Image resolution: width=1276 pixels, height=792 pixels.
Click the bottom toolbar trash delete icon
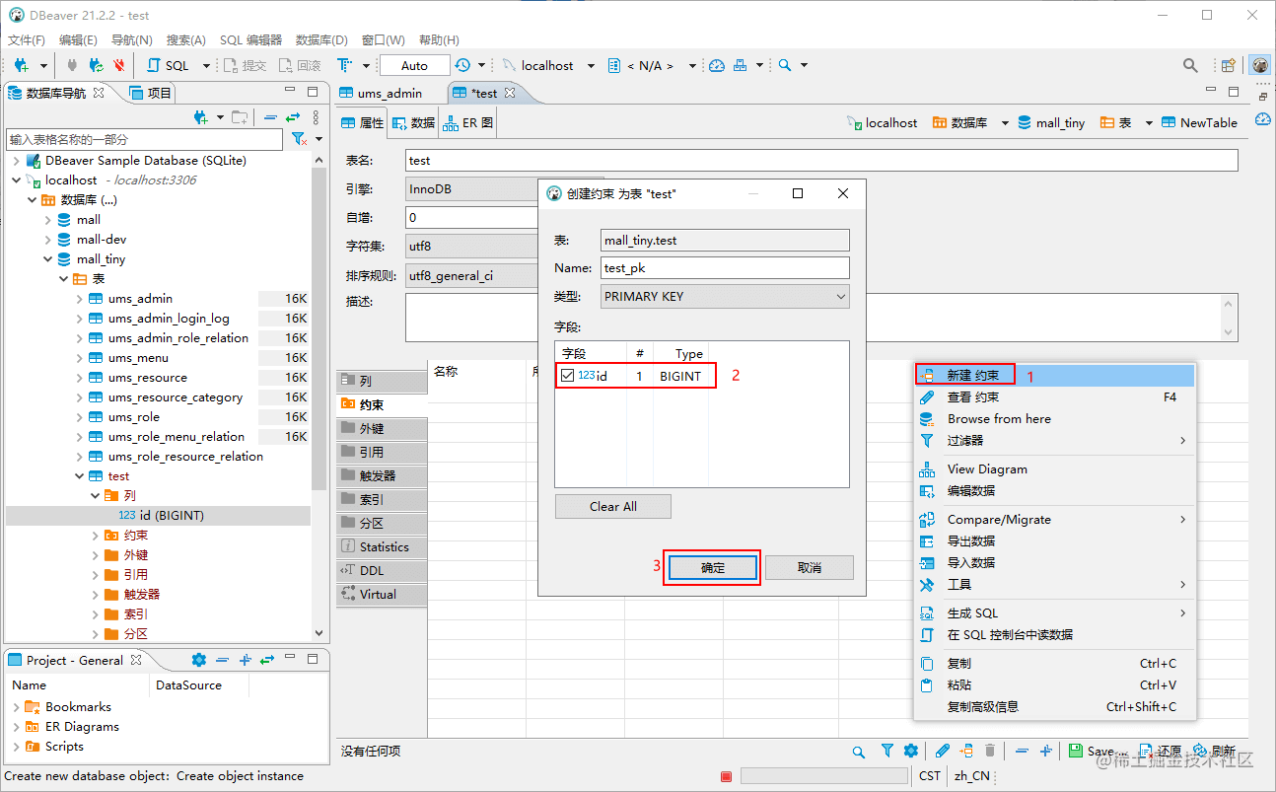tap(990, 752)
